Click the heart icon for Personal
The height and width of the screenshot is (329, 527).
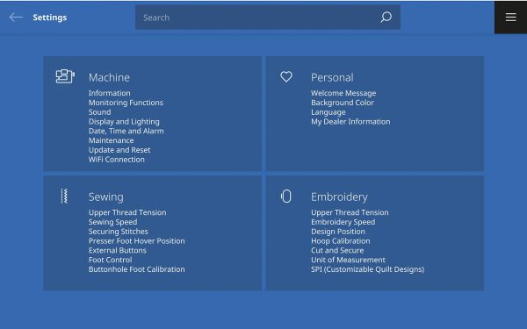(x=286, y=76)
